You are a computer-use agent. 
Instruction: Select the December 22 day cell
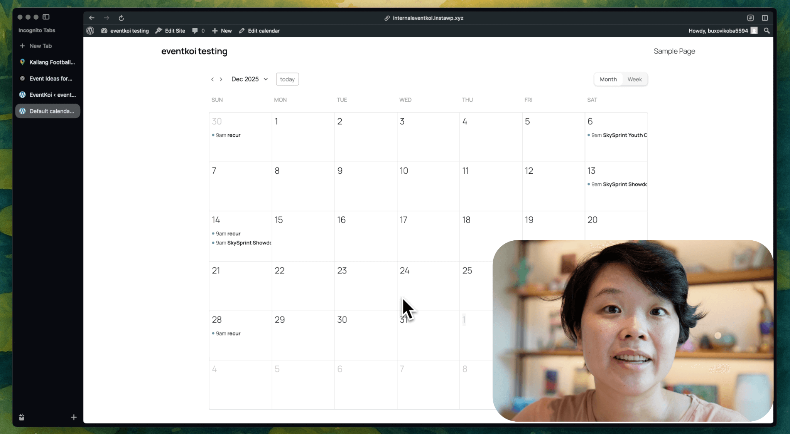click(303, 286)
